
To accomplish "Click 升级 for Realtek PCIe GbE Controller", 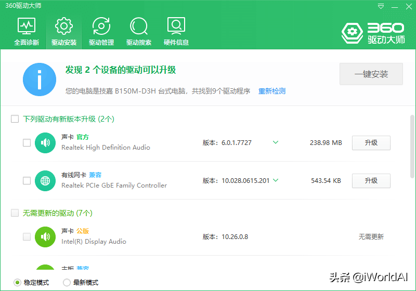I will 371,181.
